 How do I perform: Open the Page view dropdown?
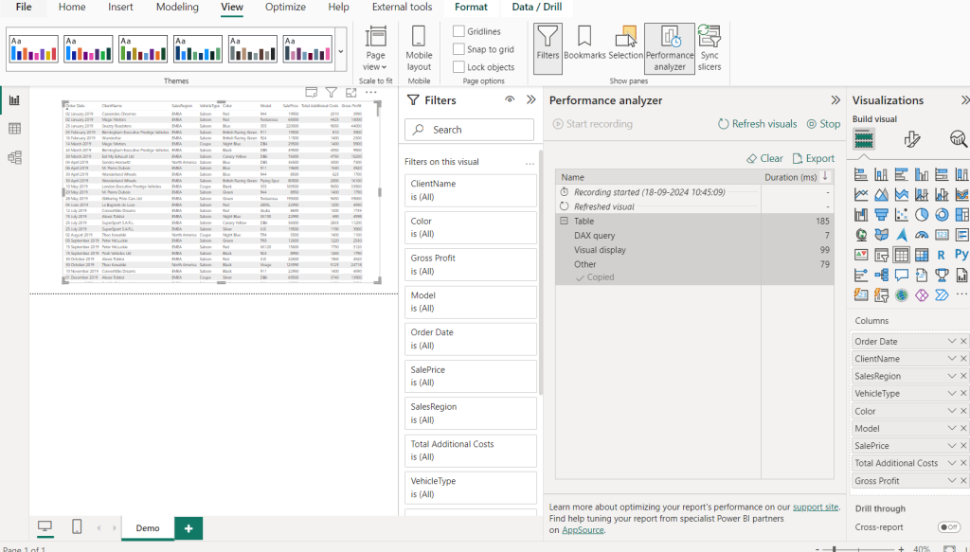pos(375,48)
